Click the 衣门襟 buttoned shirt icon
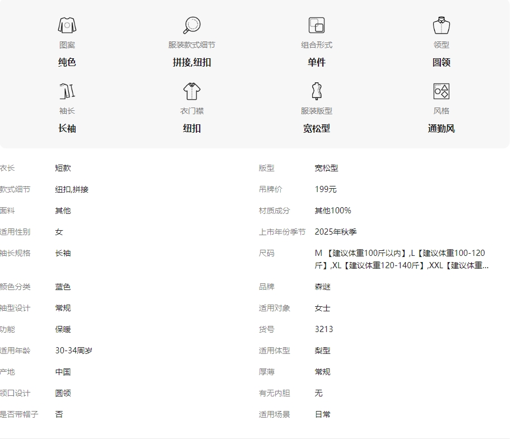 pyautogui.click(x=192, y=91)
